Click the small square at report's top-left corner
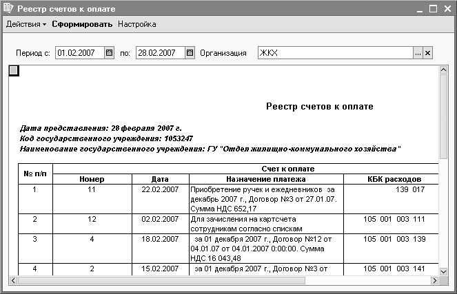Viewport: 457px width, 294px height. [14, 70]
